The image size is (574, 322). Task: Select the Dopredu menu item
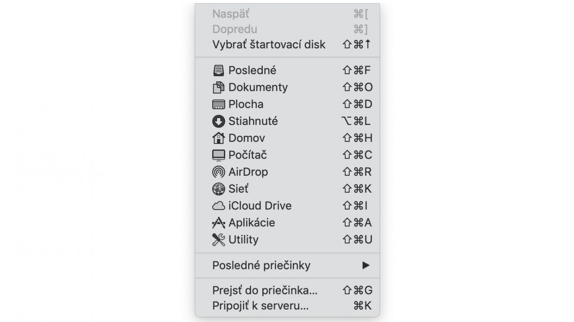(x=287, y=29)
